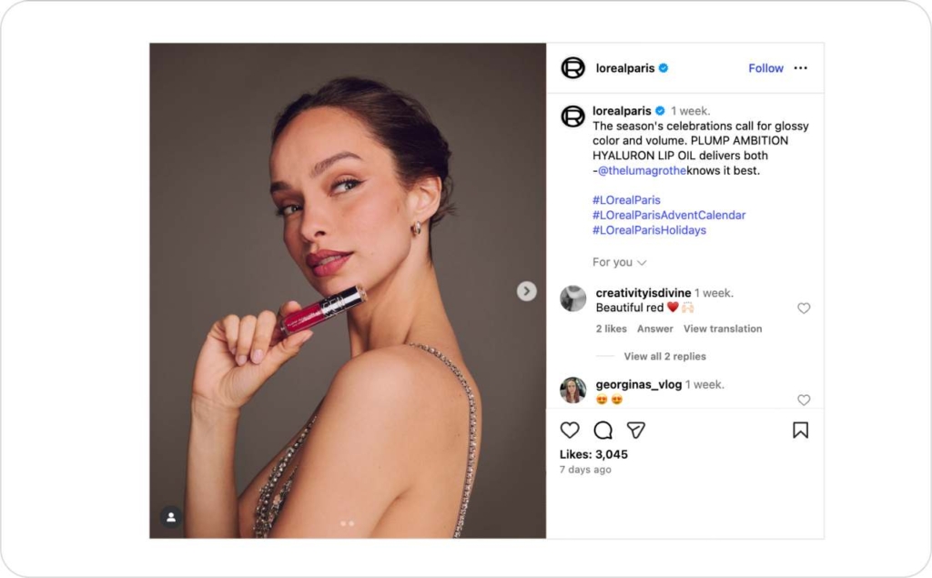Viewport: 932px width, 578px height.
Task: Click the Follow button
Action: 765,67
